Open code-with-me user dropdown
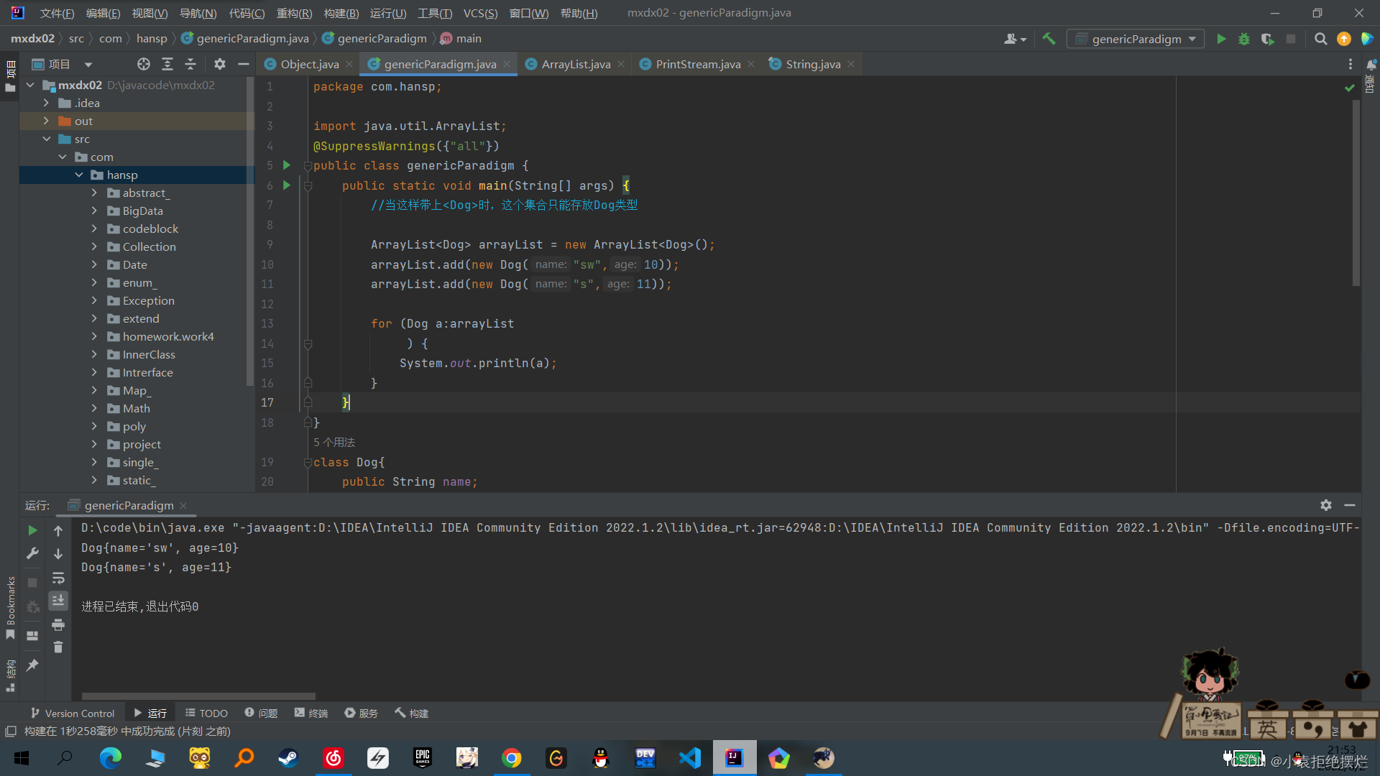This screenshot has width=1380, height=776. click(1015, 39)
